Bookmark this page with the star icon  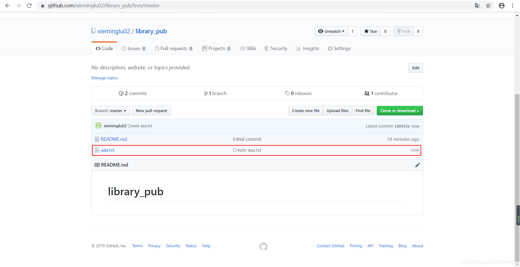[488, 5]
